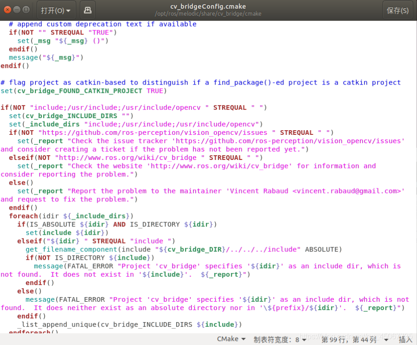Click the 插入 insert mode indicator
417x345 pixels.
click(x=405, y=340)
